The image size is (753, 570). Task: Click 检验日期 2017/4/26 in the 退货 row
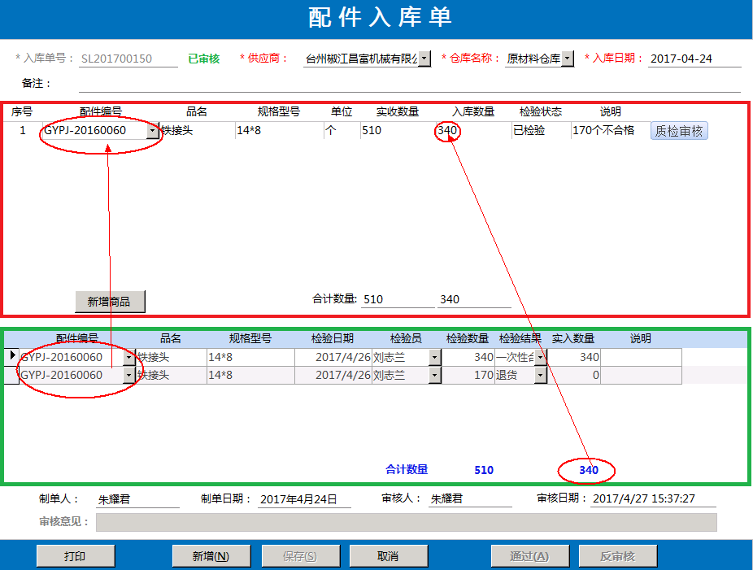pyautogui.click(x=333, y=375)
